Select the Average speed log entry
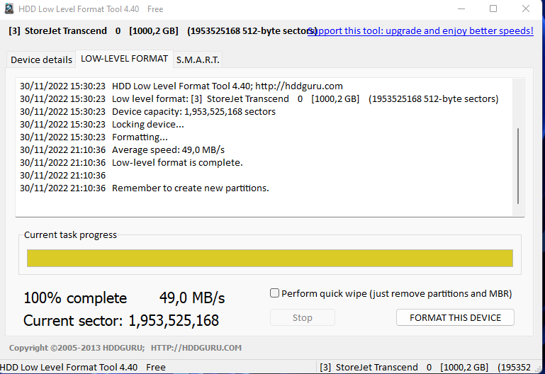The width and height of the screenshot is (545, 374). [168, 149]
